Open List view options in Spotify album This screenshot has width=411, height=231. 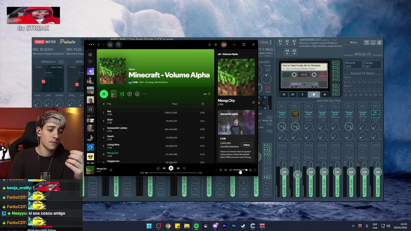(206, 94)
